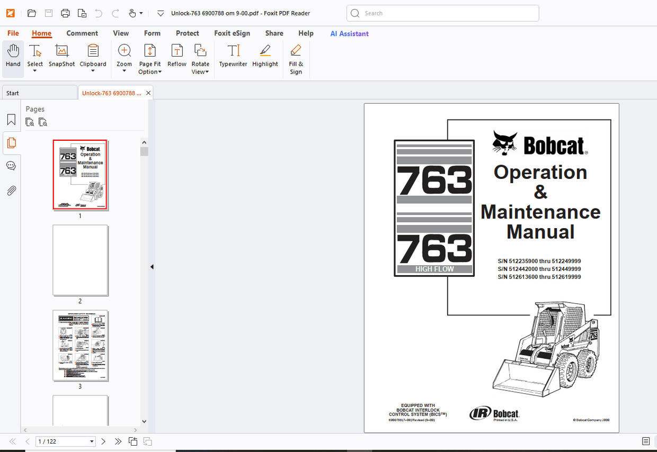Select page 3 thumbnail
This screenshot has width=657, height=452.
pos(80,346)
